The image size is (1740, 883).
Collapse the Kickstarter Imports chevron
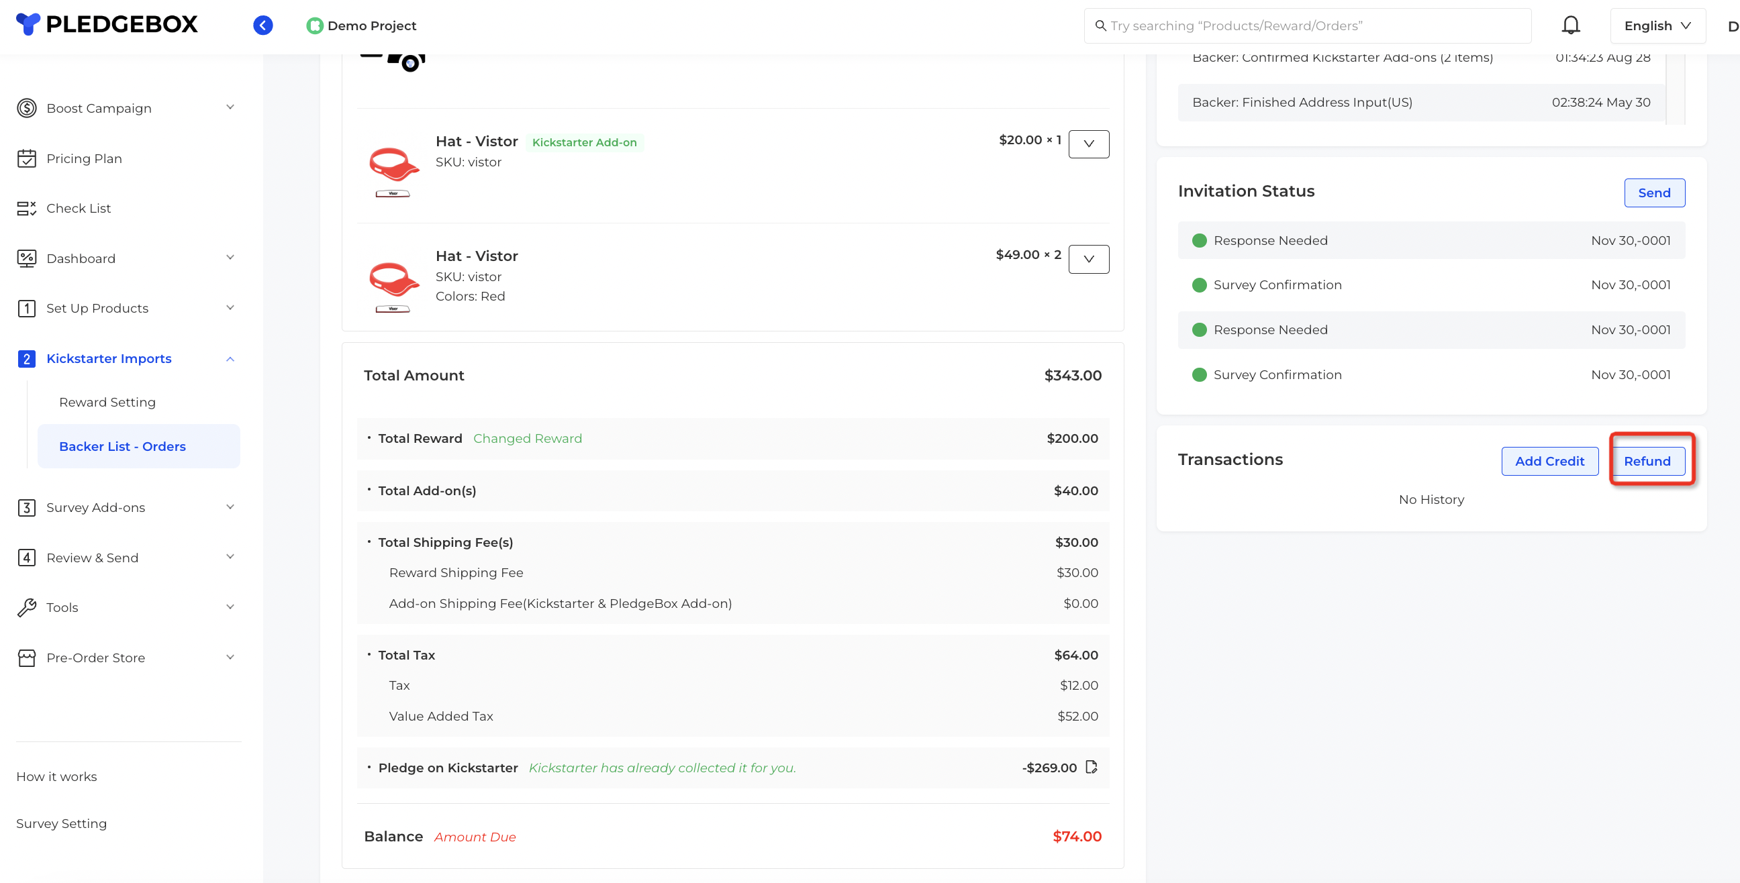pos(230,358)
